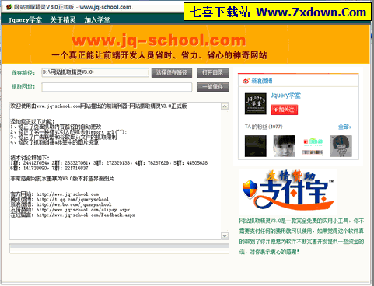Open the 加入学堂 menu
Viewport: 374px width, 286px height.
pos(97,20)
